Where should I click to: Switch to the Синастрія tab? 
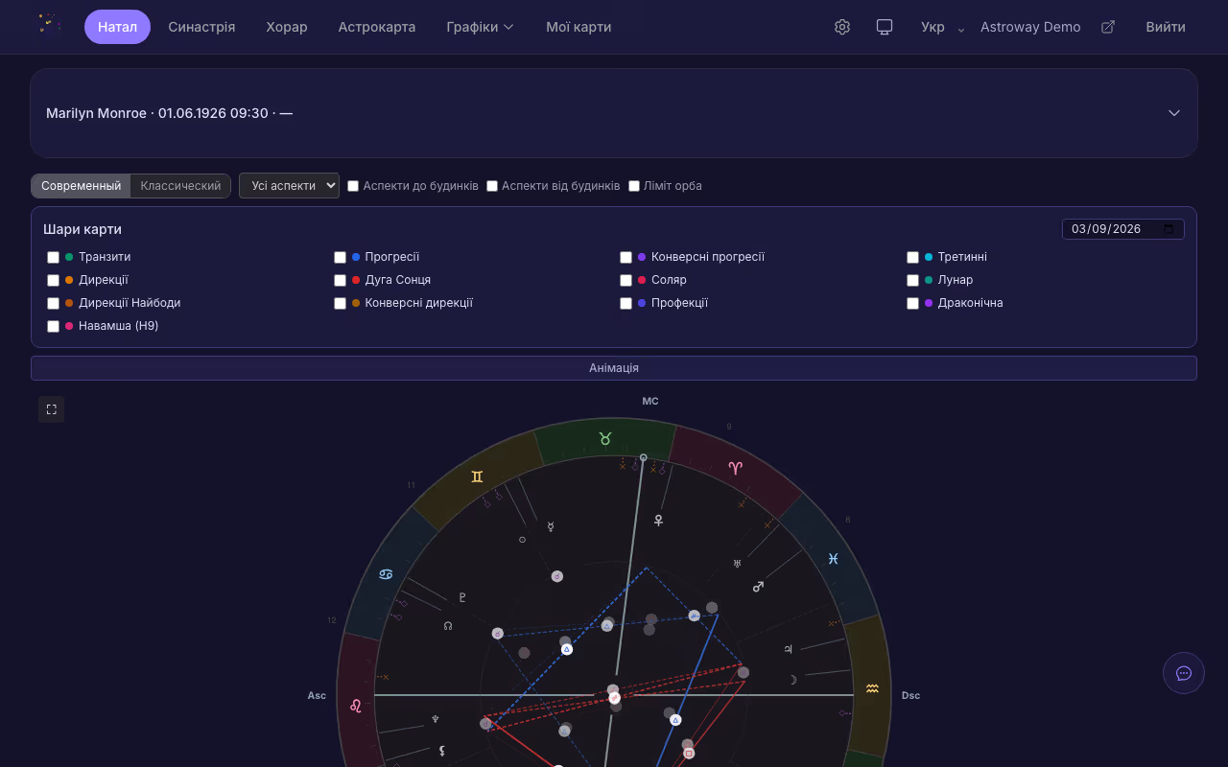[201, 27]
